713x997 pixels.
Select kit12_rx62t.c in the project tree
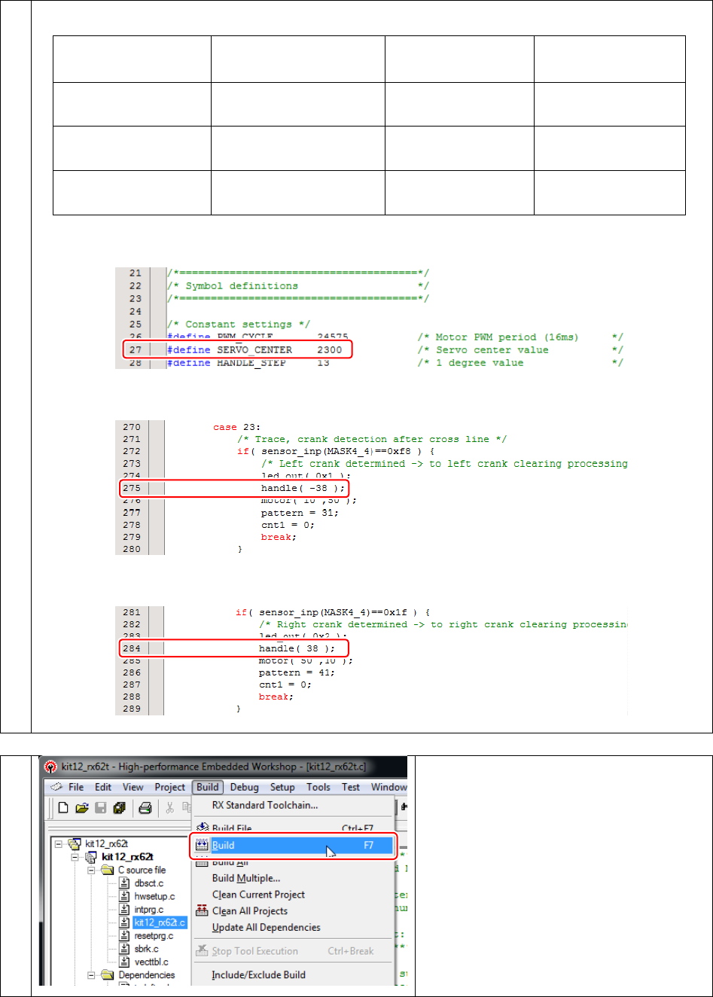pos(160,922)
